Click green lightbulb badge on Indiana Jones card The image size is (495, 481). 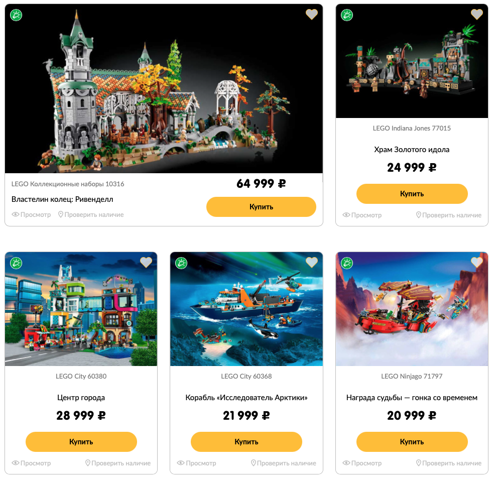pyautogui.click(x=347, y=15)
